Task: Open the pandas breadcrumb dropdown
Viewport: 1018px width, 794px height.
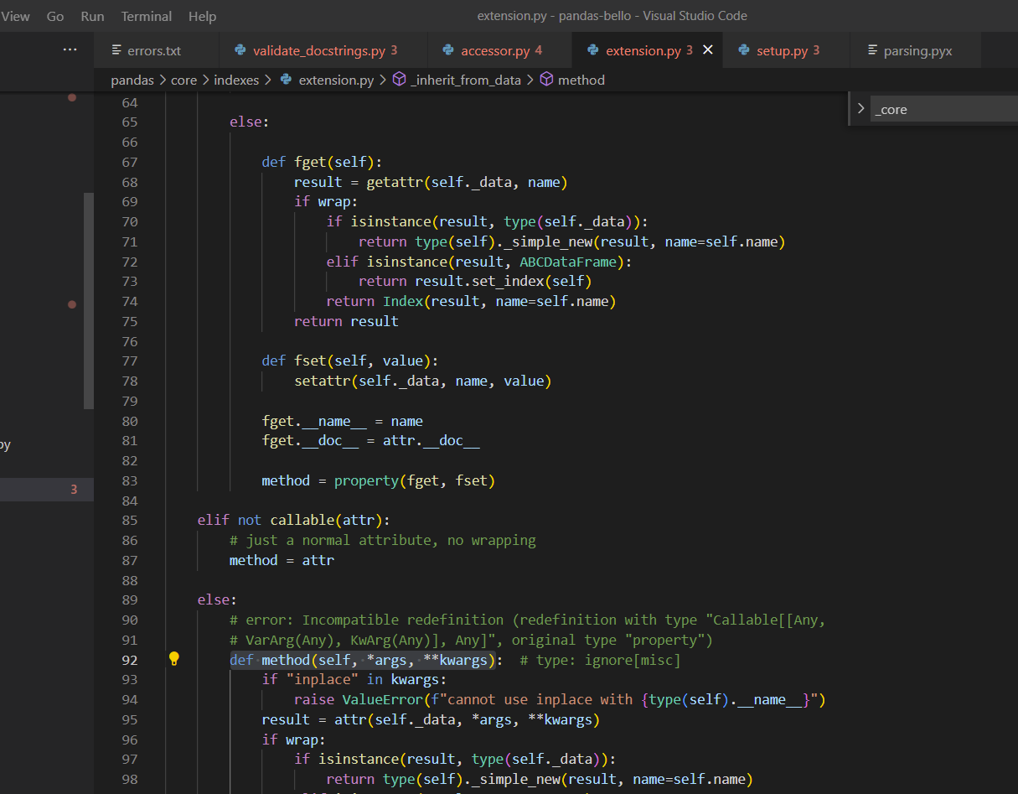Action: (132, 80)
